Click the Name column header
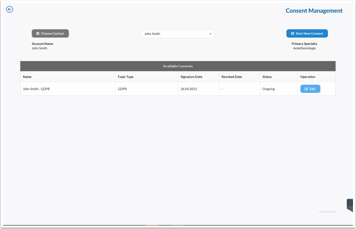This screenshot has width=356, height=229. (x=28, y=77)
